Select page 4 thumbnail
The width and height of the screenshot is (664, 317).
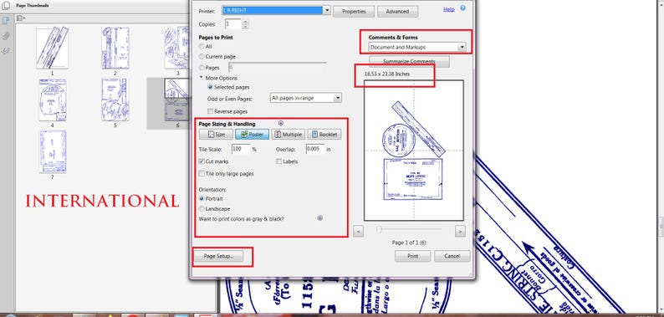pos(52,100)
